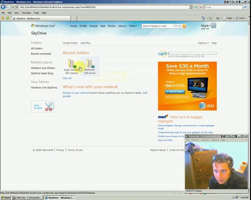
Task: Open the Help menu in Internet Explorer
Action: [44, 13]
